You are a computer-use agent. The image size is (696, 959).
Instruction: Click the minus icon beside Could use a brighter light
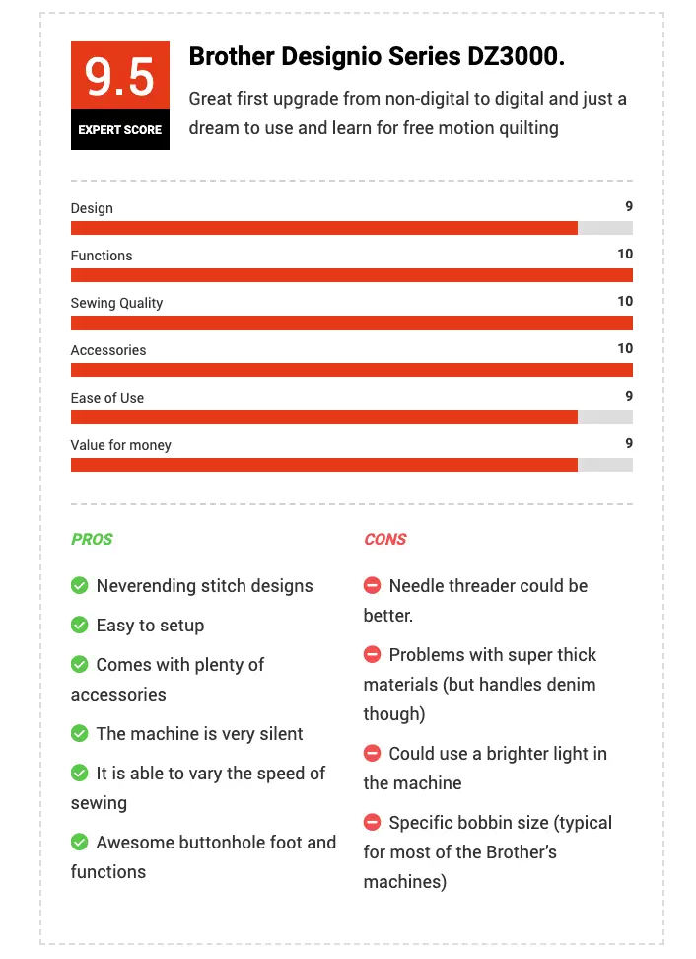372,753
